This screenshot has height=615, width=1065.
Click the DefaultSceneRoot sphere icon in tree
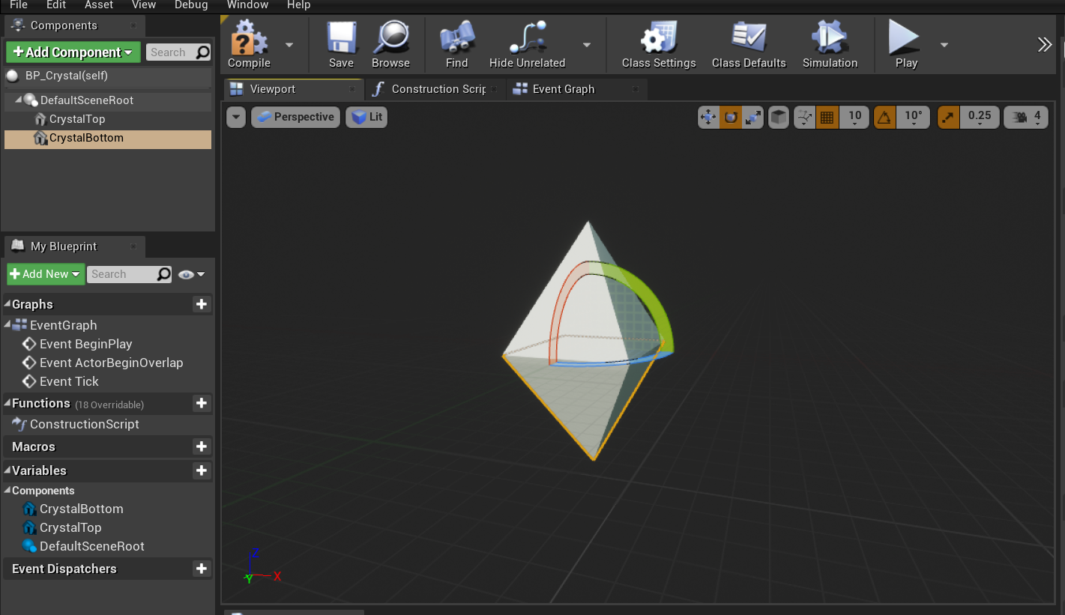pos(31,100)
